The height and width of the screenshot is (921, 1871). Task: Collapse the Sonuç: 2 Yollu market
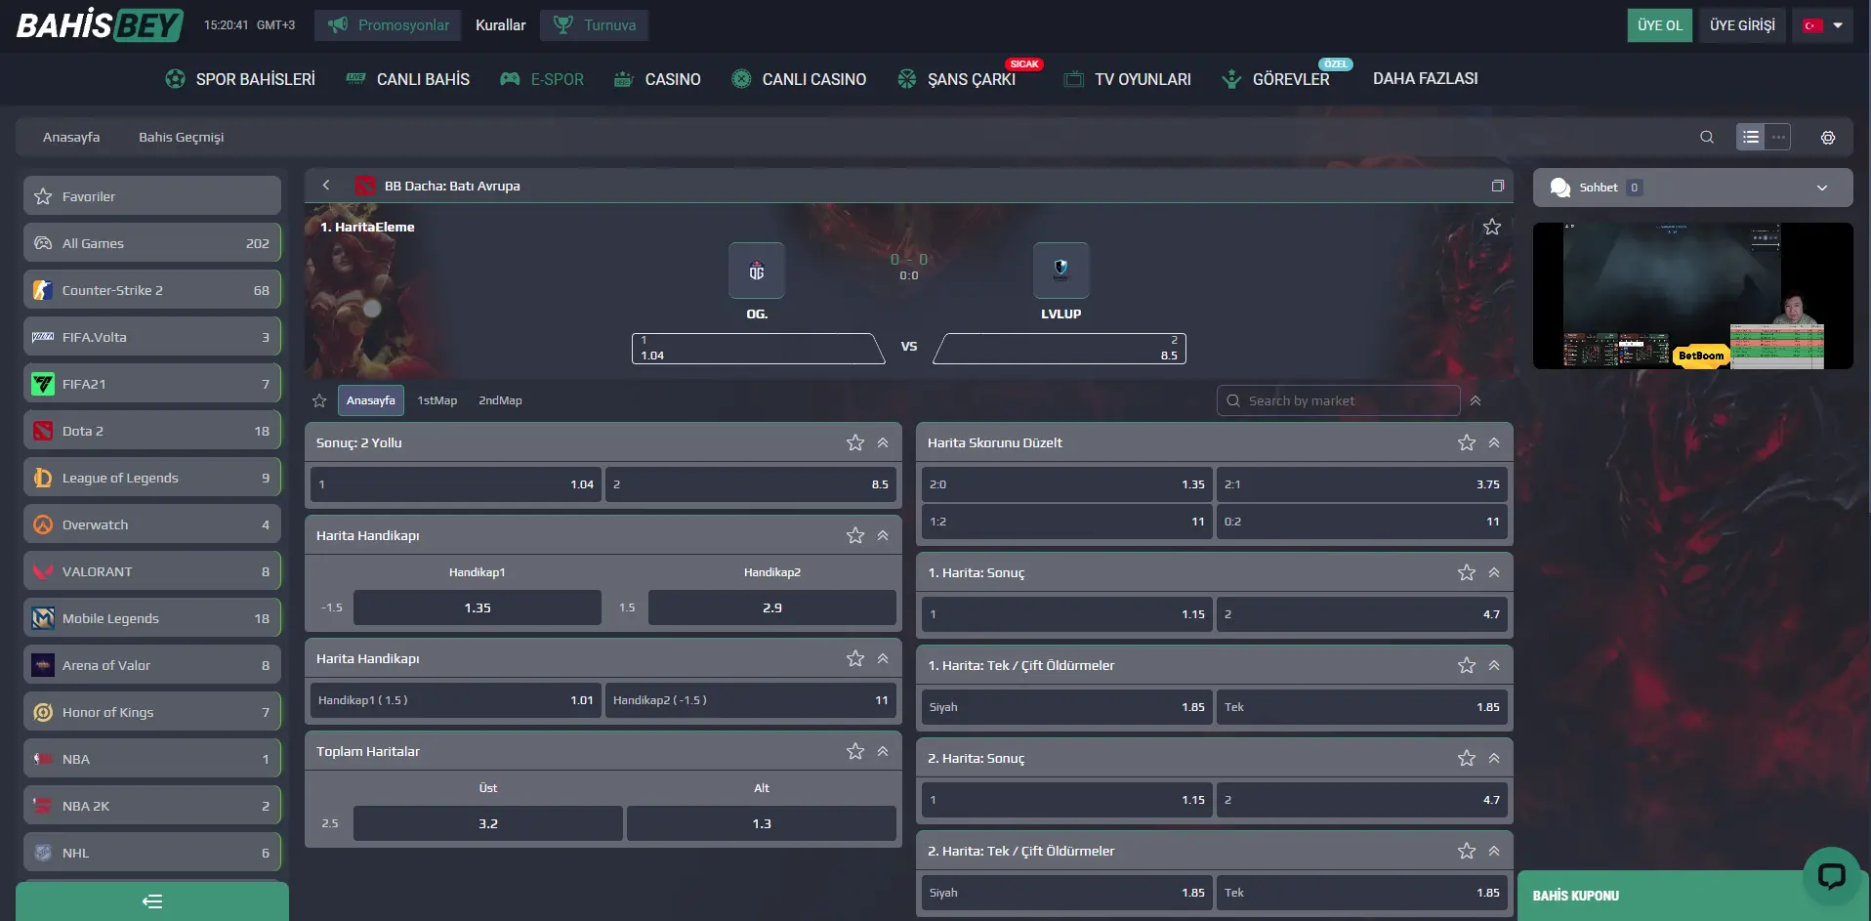[883, 442]
